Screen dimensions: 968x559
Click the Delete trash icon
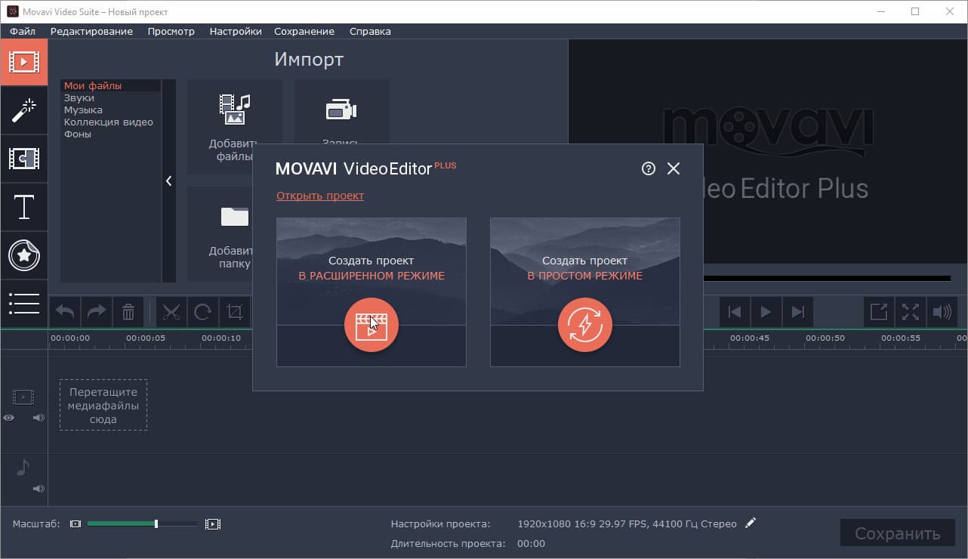click(128, 312)
